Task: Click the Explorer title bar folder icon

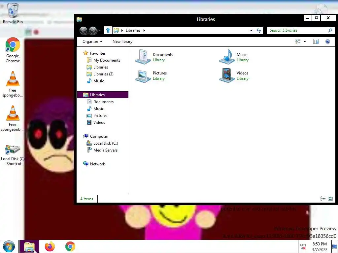Action: tap(79, 19)
